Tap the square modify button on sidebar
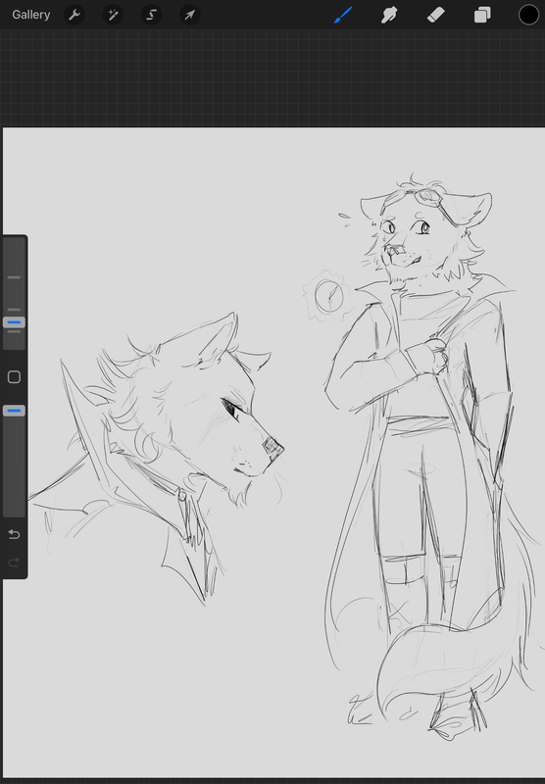Image resolution: width=545 pixels, height=784 pixels. click(14, 377)
